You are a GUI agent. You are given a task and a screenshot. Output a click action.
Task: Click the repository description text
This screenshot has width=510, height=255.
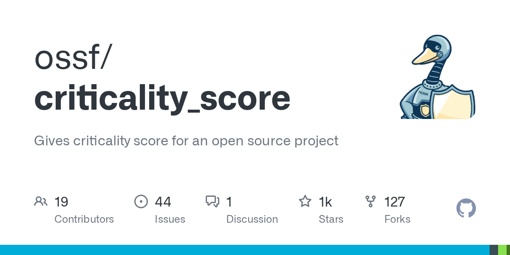pos(186,141)
